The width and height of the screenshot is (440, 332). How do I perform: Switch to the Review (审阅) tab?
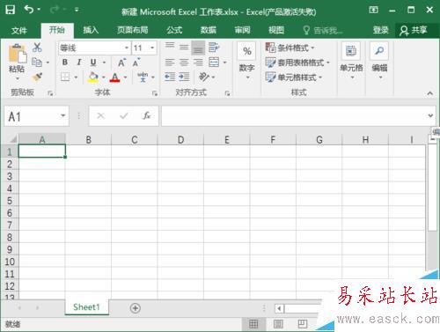point(242,30)
